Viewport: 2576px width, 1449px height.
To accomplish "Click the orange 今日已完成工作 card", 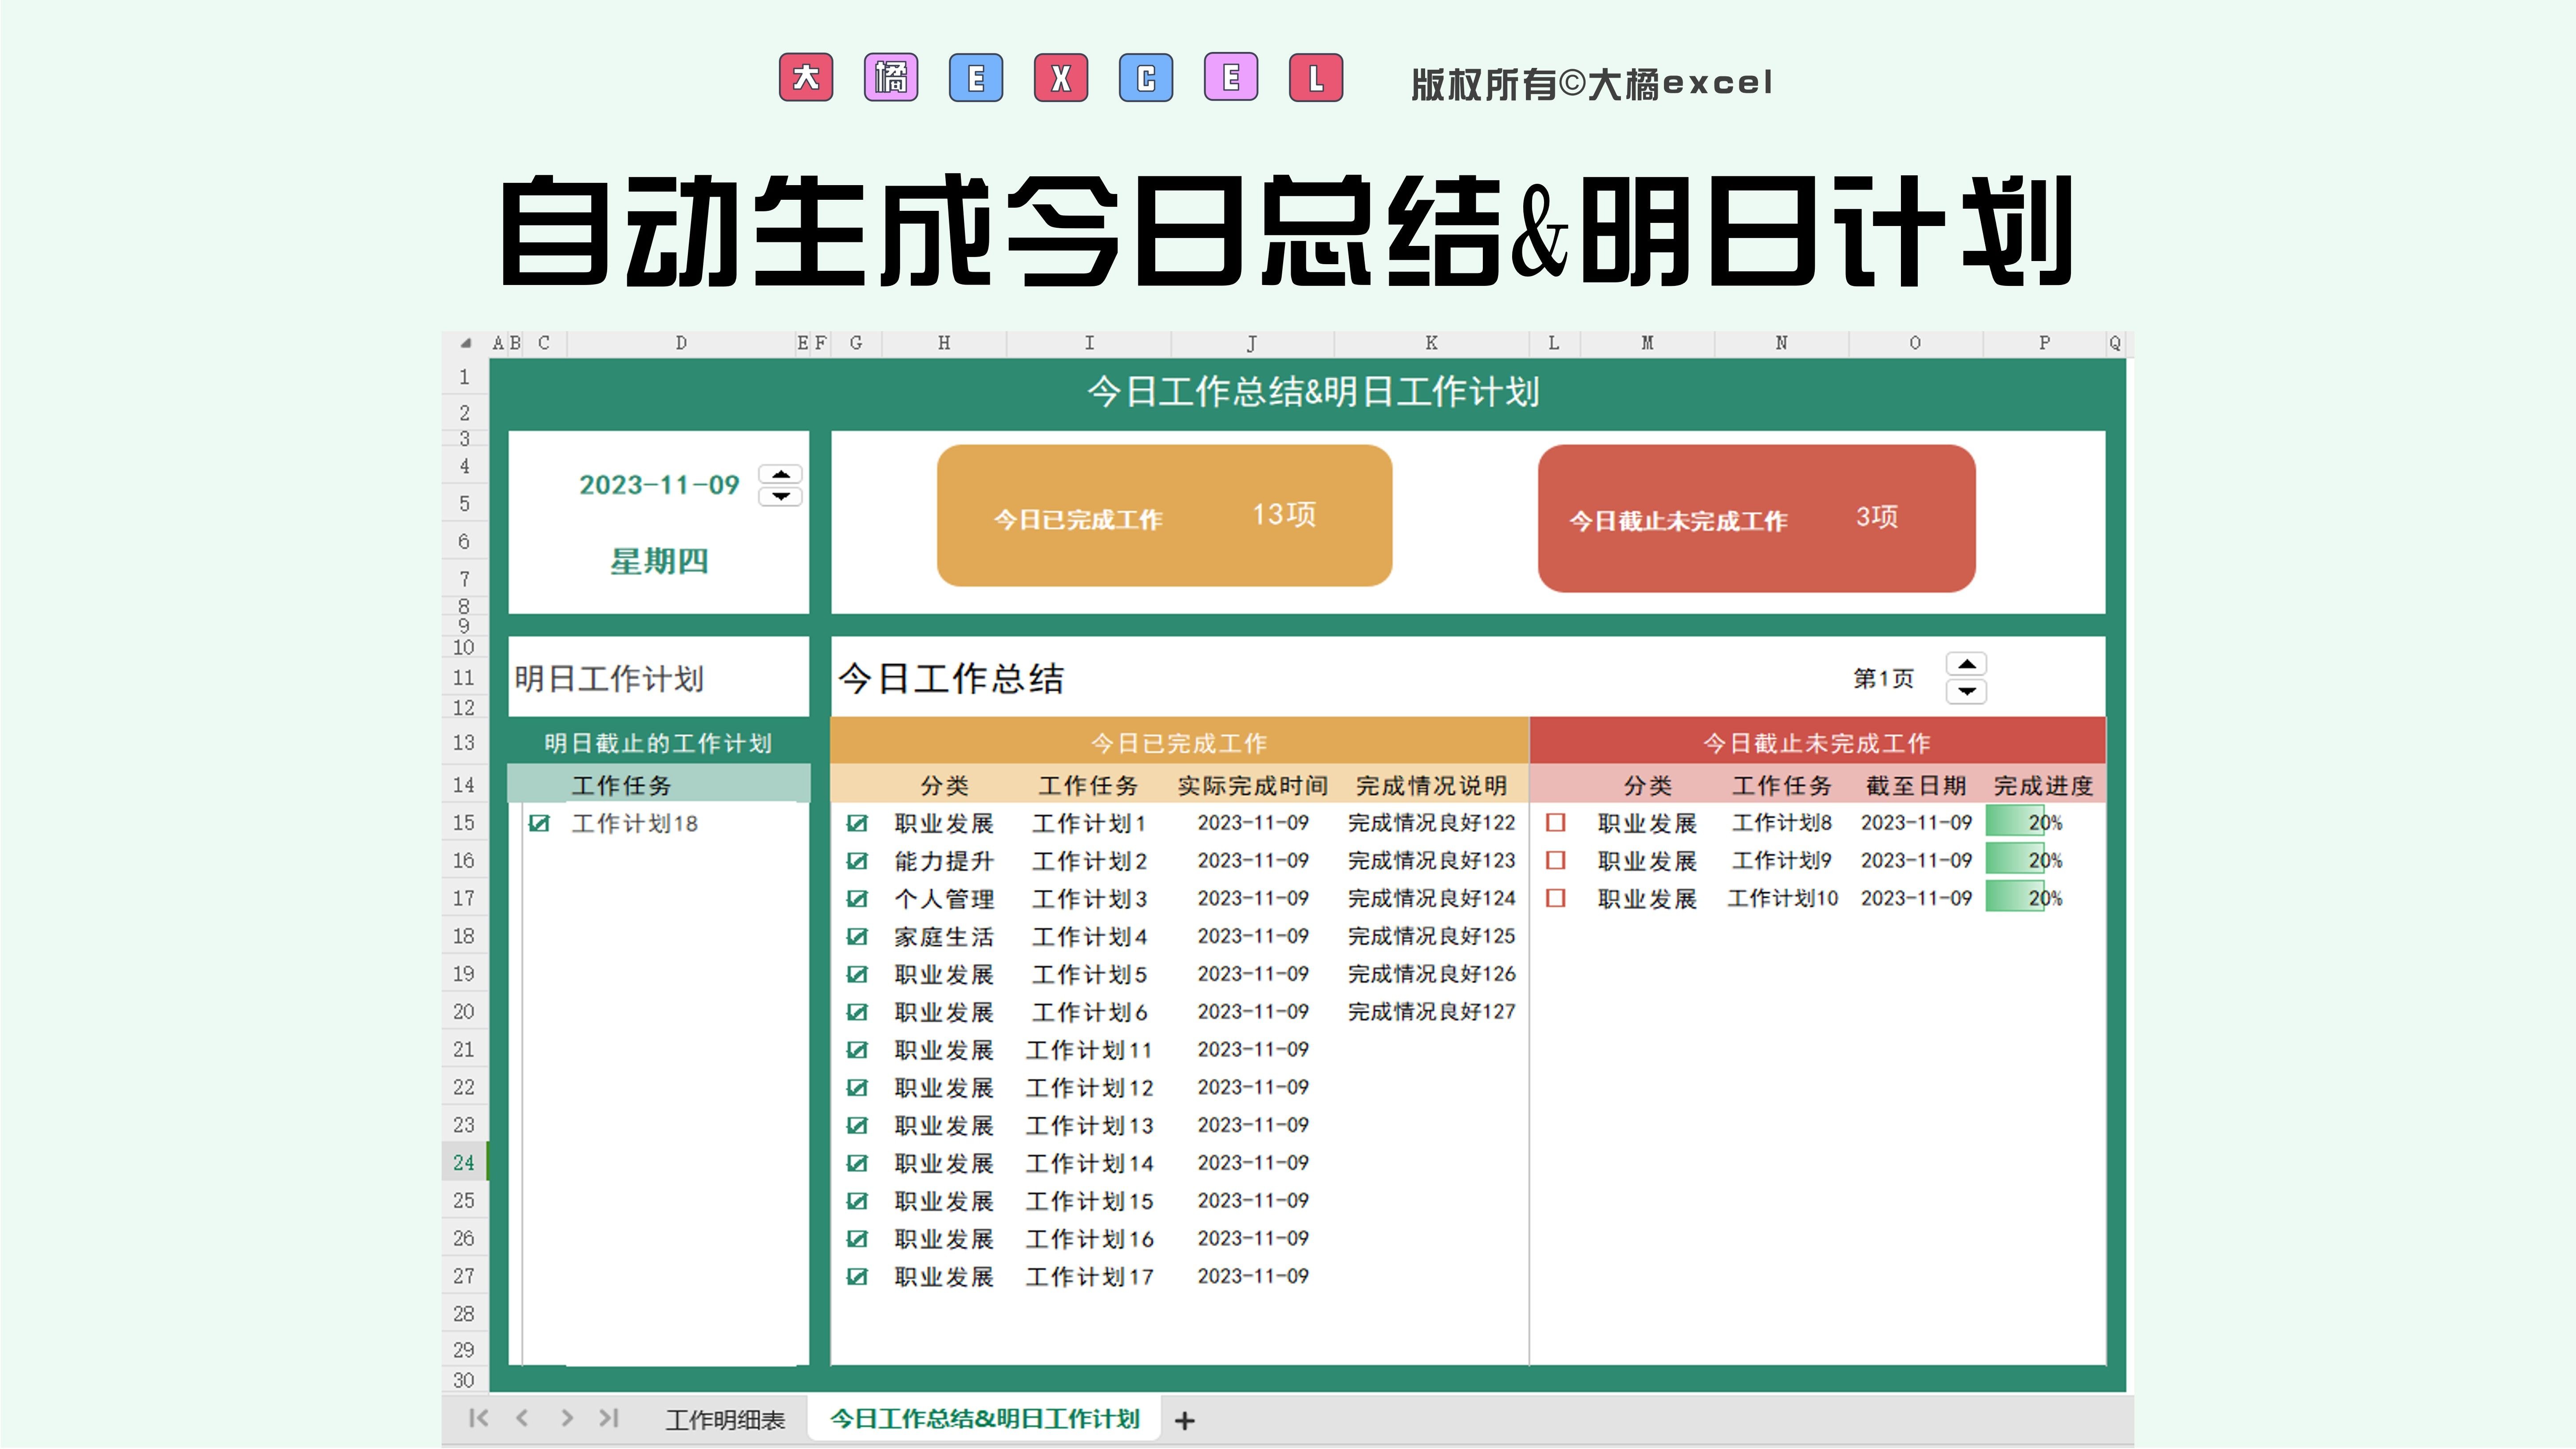I will click(1164, 516).
